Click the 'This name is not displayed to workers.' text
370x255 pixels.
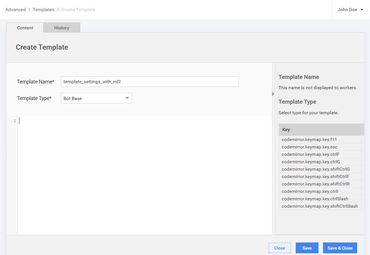(318, 88)
